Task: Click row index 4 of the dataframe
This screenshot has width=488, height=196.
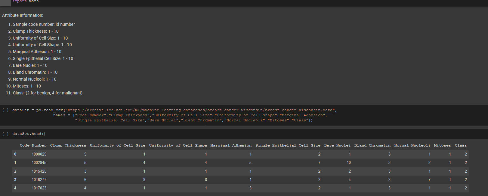Action: click(x=15, y=188)
